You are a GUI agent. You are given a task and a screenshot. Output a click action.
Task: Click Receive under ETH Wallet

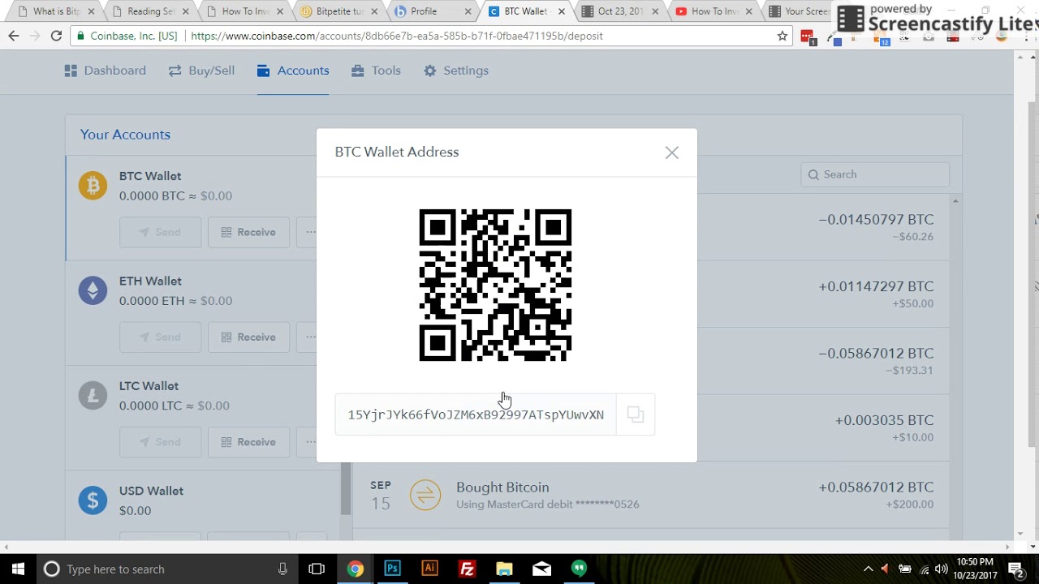click(x=248, y=337)
